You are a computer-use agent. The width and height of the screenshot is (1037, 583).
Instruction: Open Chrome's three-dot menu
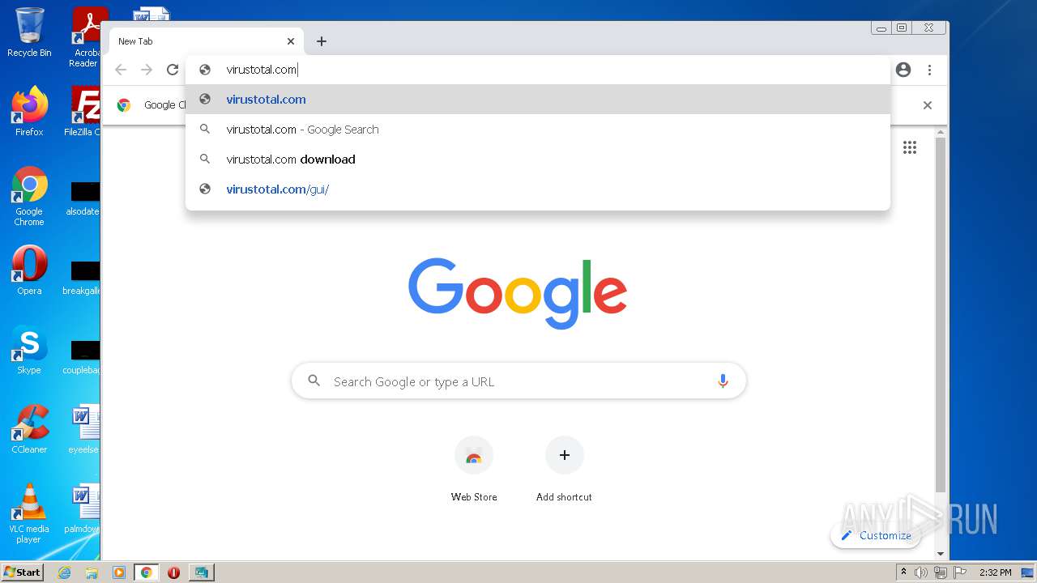[930, 70]
